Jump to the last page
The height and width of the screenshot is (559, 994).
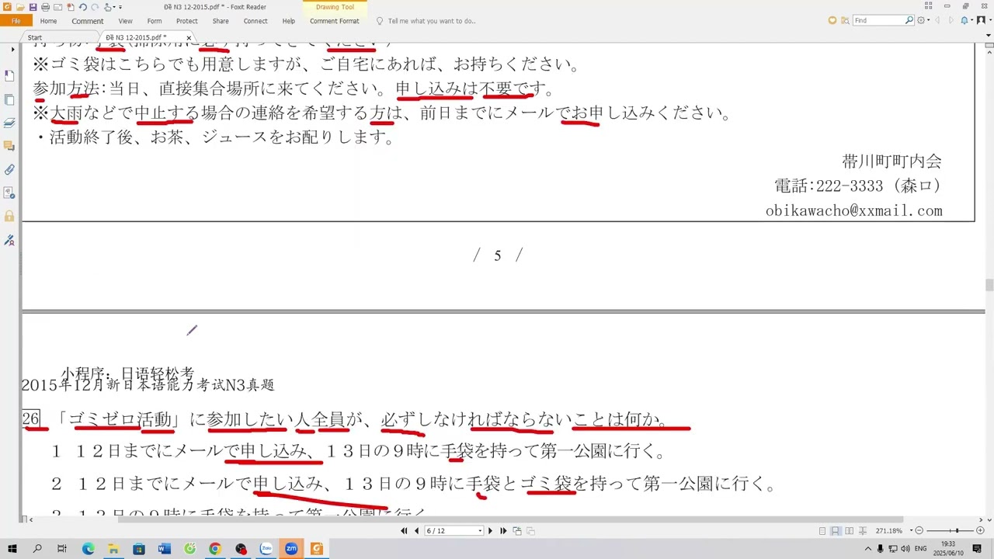(x=503, y=530)
